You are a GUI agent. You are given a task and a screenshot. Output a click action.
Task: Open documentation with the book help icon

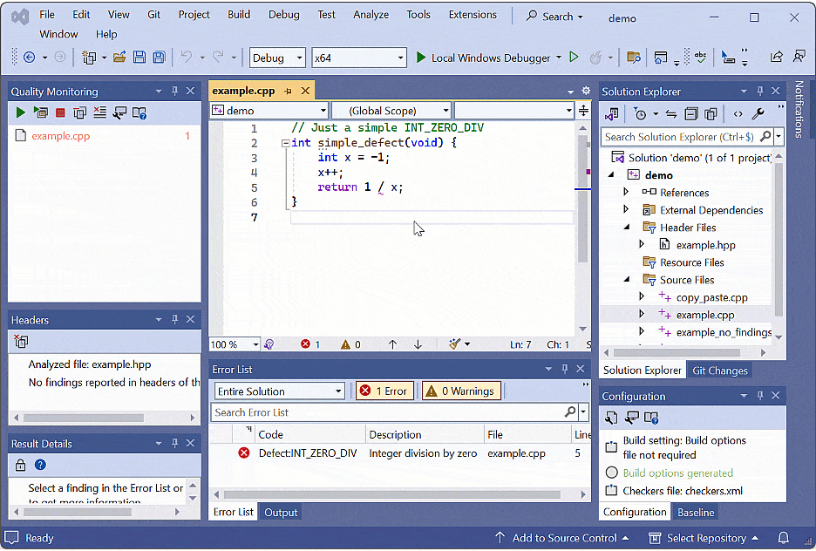pyautogui.click(x=138, y=112)
